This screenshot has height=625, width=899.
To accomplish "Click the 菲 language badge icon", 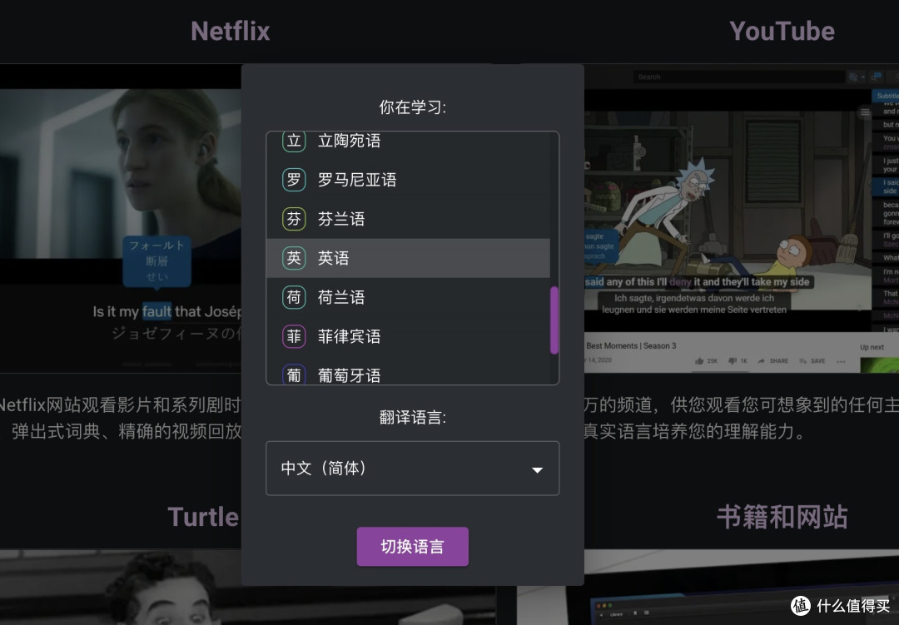I will 294,336.
